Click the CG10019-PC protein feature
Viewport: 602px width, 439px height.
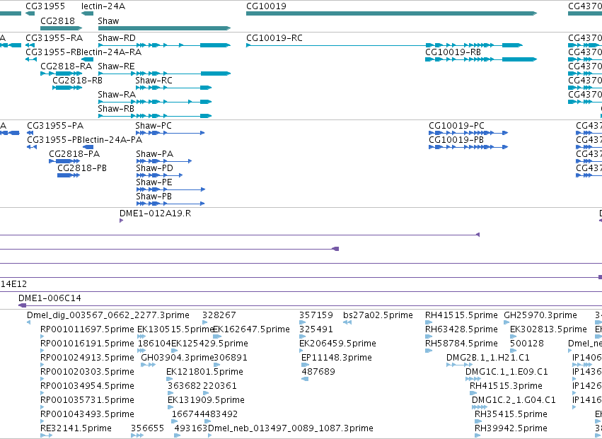[x=468, y=133]
